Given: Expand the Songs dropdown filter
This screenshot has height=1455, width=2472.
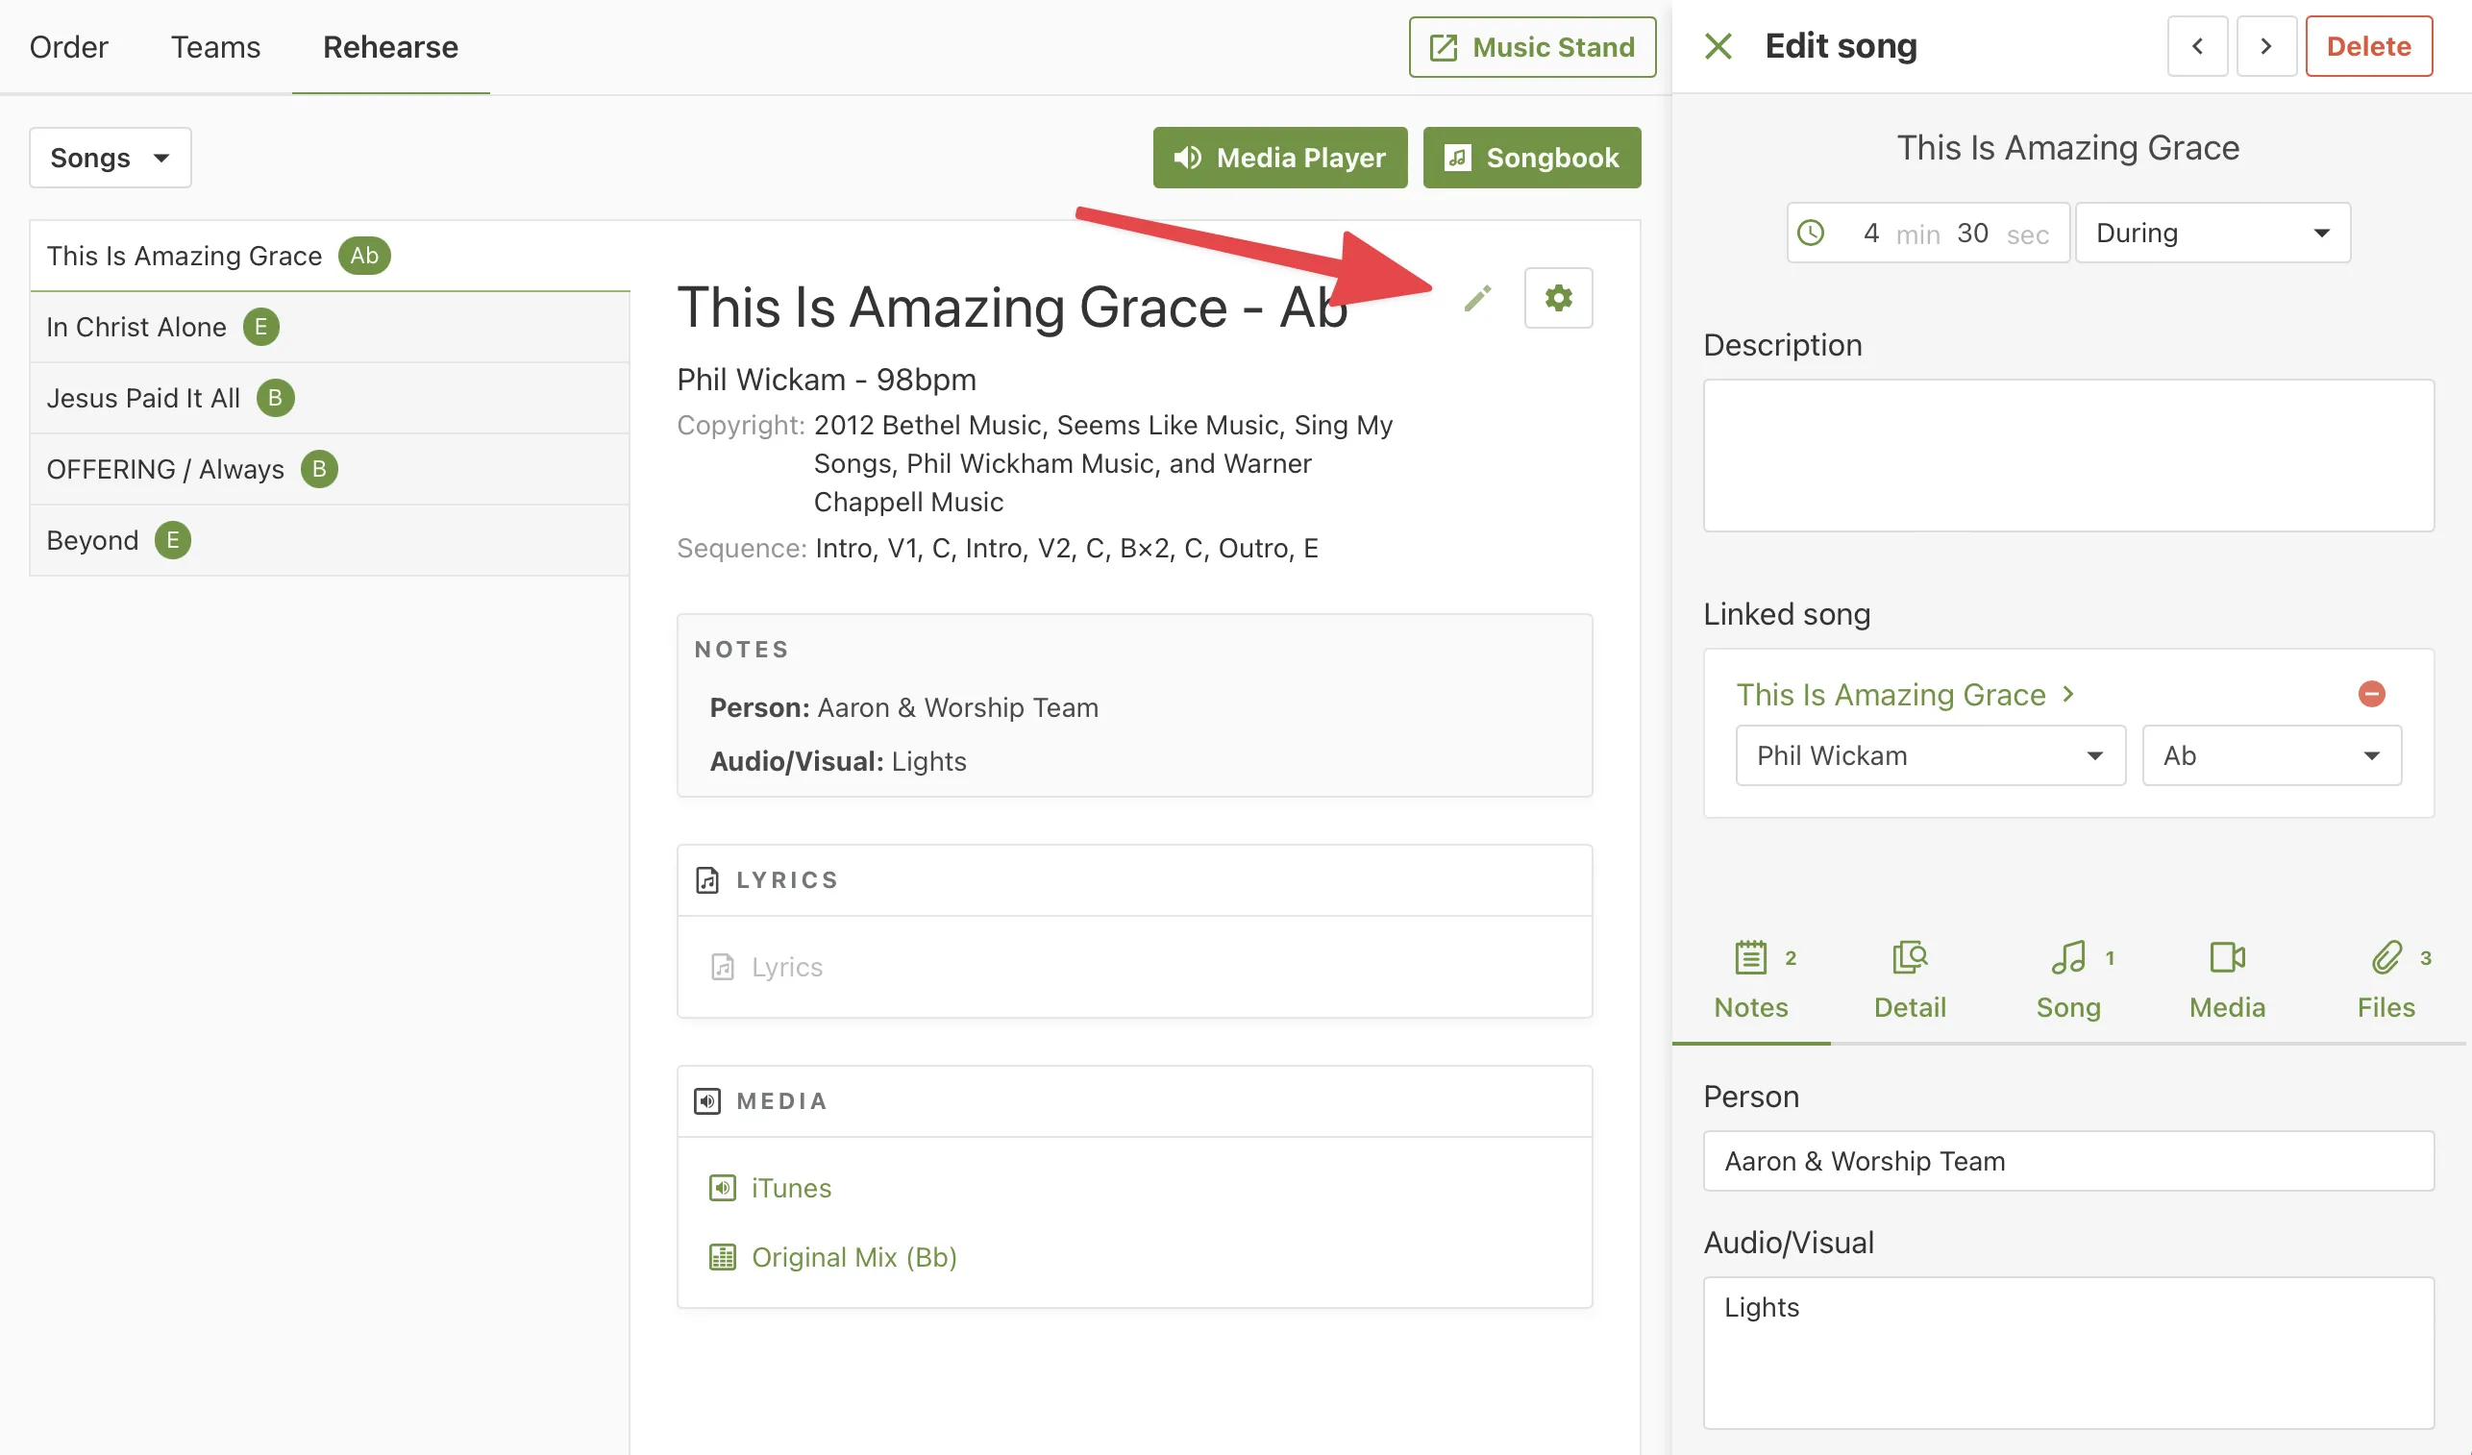Looking at the screenshot, I should (110, 158).
